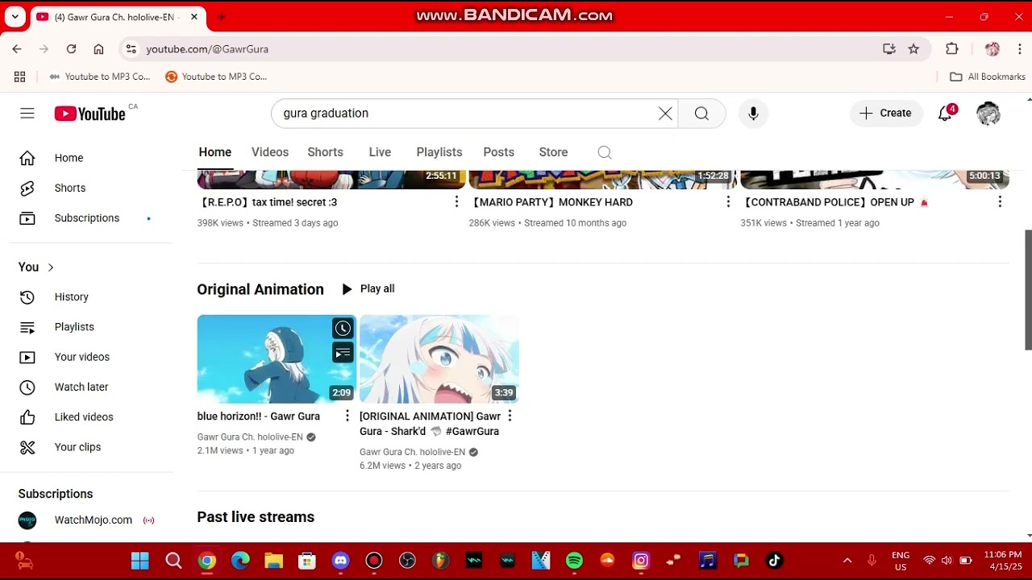The height and width of the screenshot is (580, 1032).
Task: Expand the You section chevron
Action: [x=51, y=267]
